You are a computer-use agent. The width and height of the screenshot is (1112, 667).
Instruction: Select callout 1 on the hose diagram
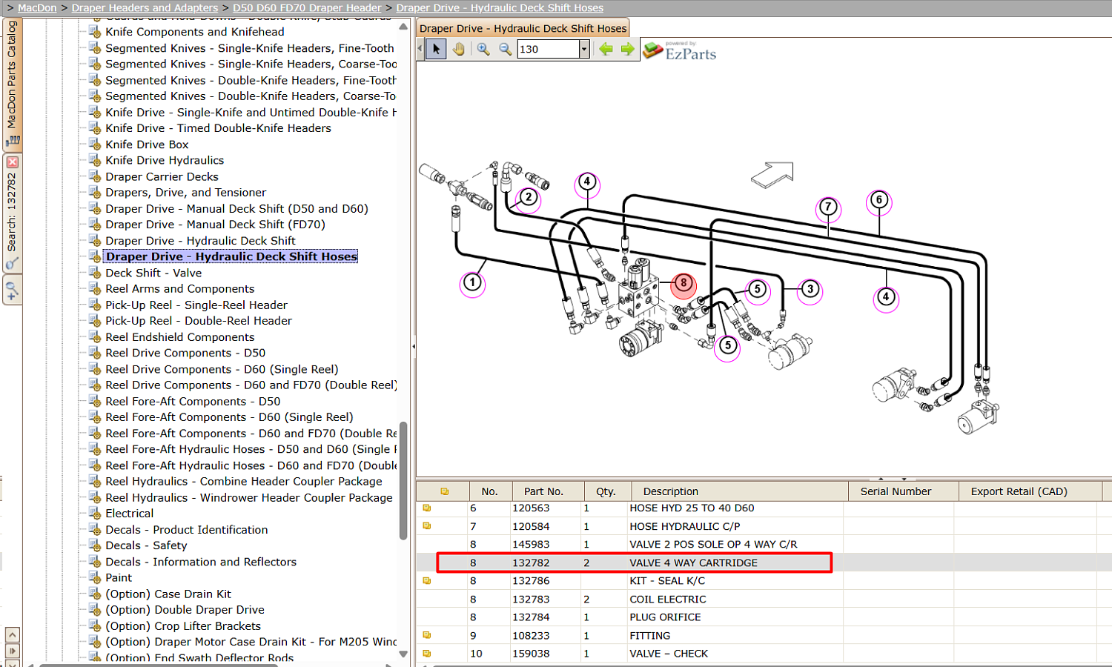click(472, 282)
